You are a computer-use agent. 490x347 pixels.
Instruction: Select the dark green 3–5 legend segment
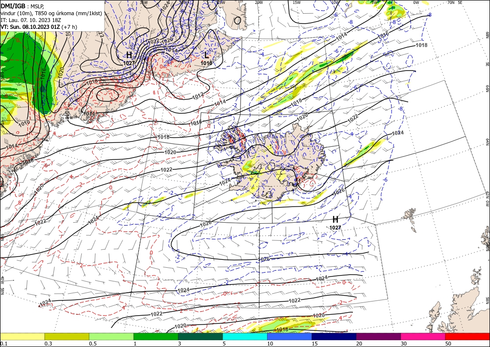[x=200, y=336]
